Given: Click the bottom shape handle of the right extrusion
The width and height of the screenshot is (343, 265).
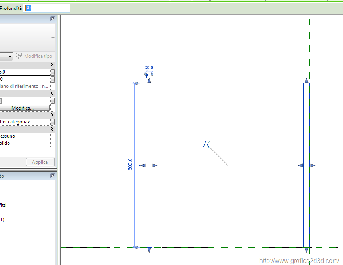Looking at the screenshot, I should [307, 250].
